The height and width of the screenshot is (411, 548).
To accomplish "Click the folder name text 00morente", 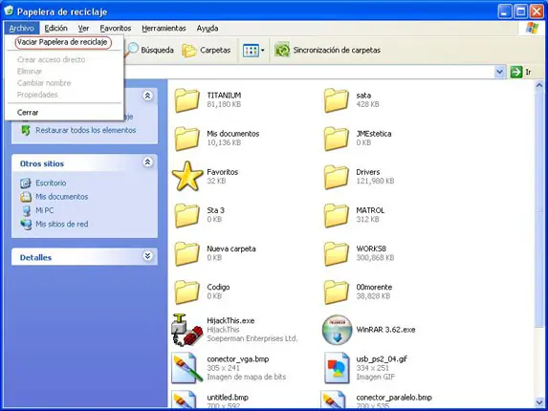I will tap(374, 287).
